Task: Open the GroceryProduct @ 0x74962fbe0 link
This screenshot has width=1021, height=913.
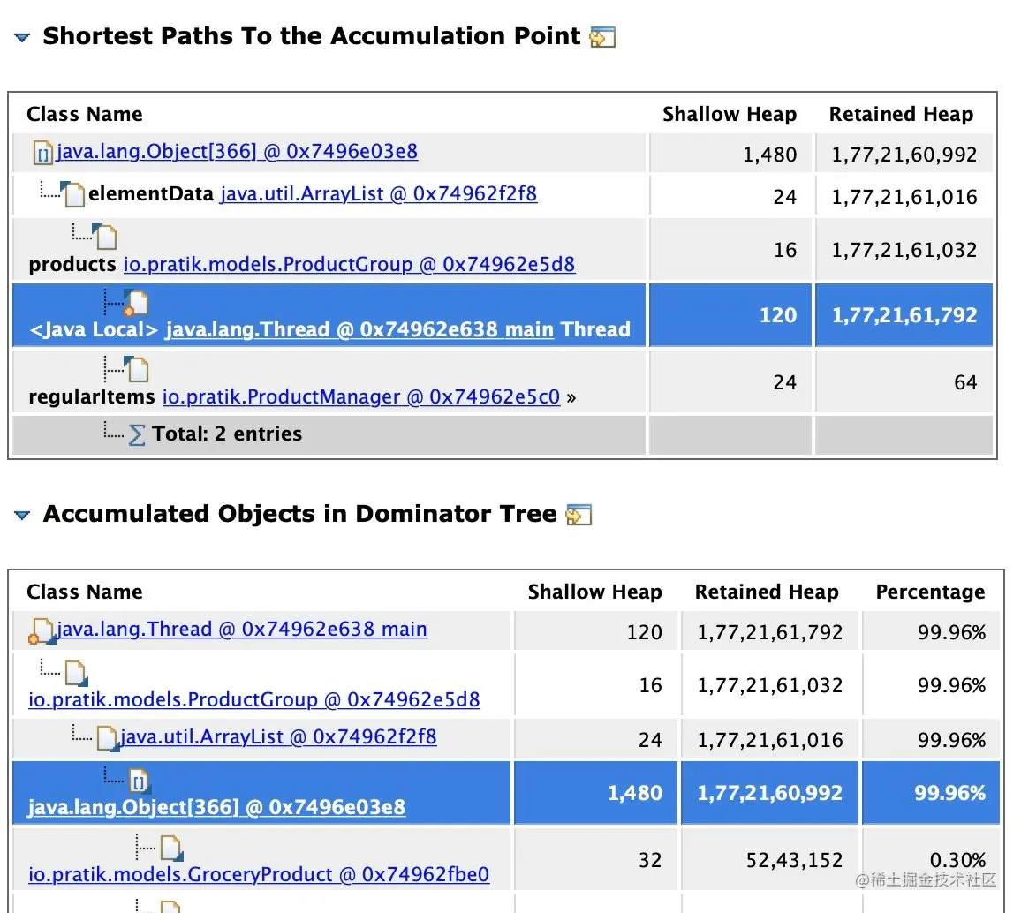Action: (259, 875)
